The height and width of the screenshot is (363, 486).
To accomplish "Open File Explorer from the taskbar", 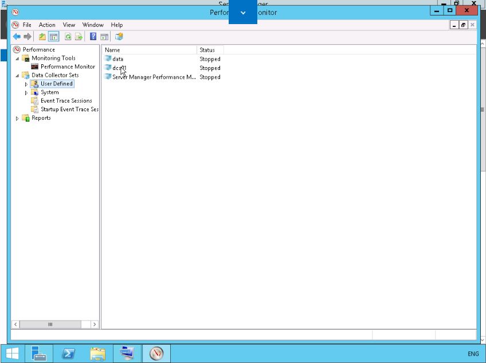I will [97, 353].
